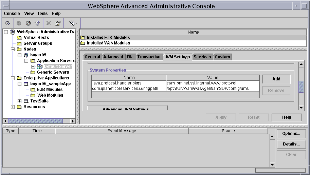Collapse the Enterprise Applications branch
310x175 pixels.
pos(13,78)
